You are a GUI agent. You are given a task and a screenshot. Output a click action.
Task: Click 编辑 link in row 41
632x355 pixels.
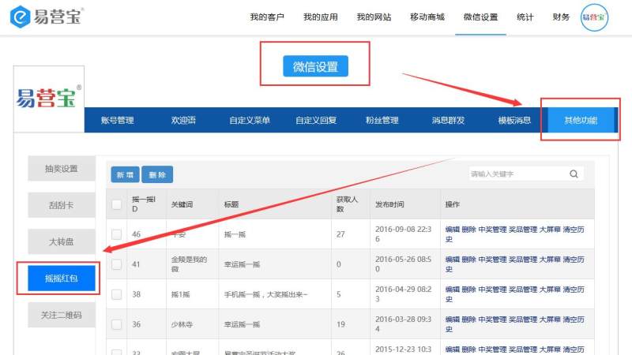click(x=452, y=260)
